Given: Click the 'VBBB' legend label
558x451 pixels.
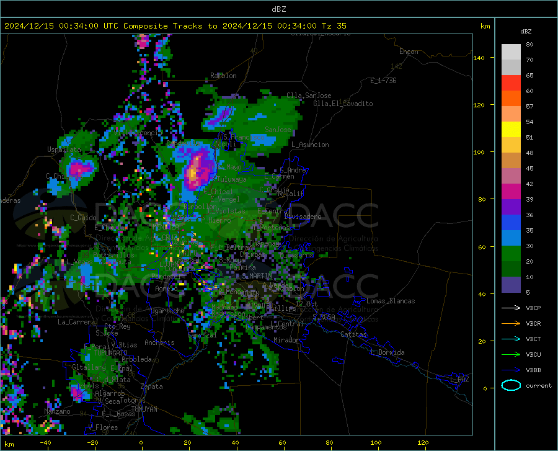Looking at the screenshot, I should tap(533, 370).
